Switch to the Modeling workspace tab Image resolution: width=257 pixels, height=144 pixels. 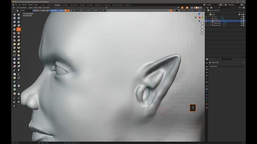pyautogui.click(x=49, y=5)
